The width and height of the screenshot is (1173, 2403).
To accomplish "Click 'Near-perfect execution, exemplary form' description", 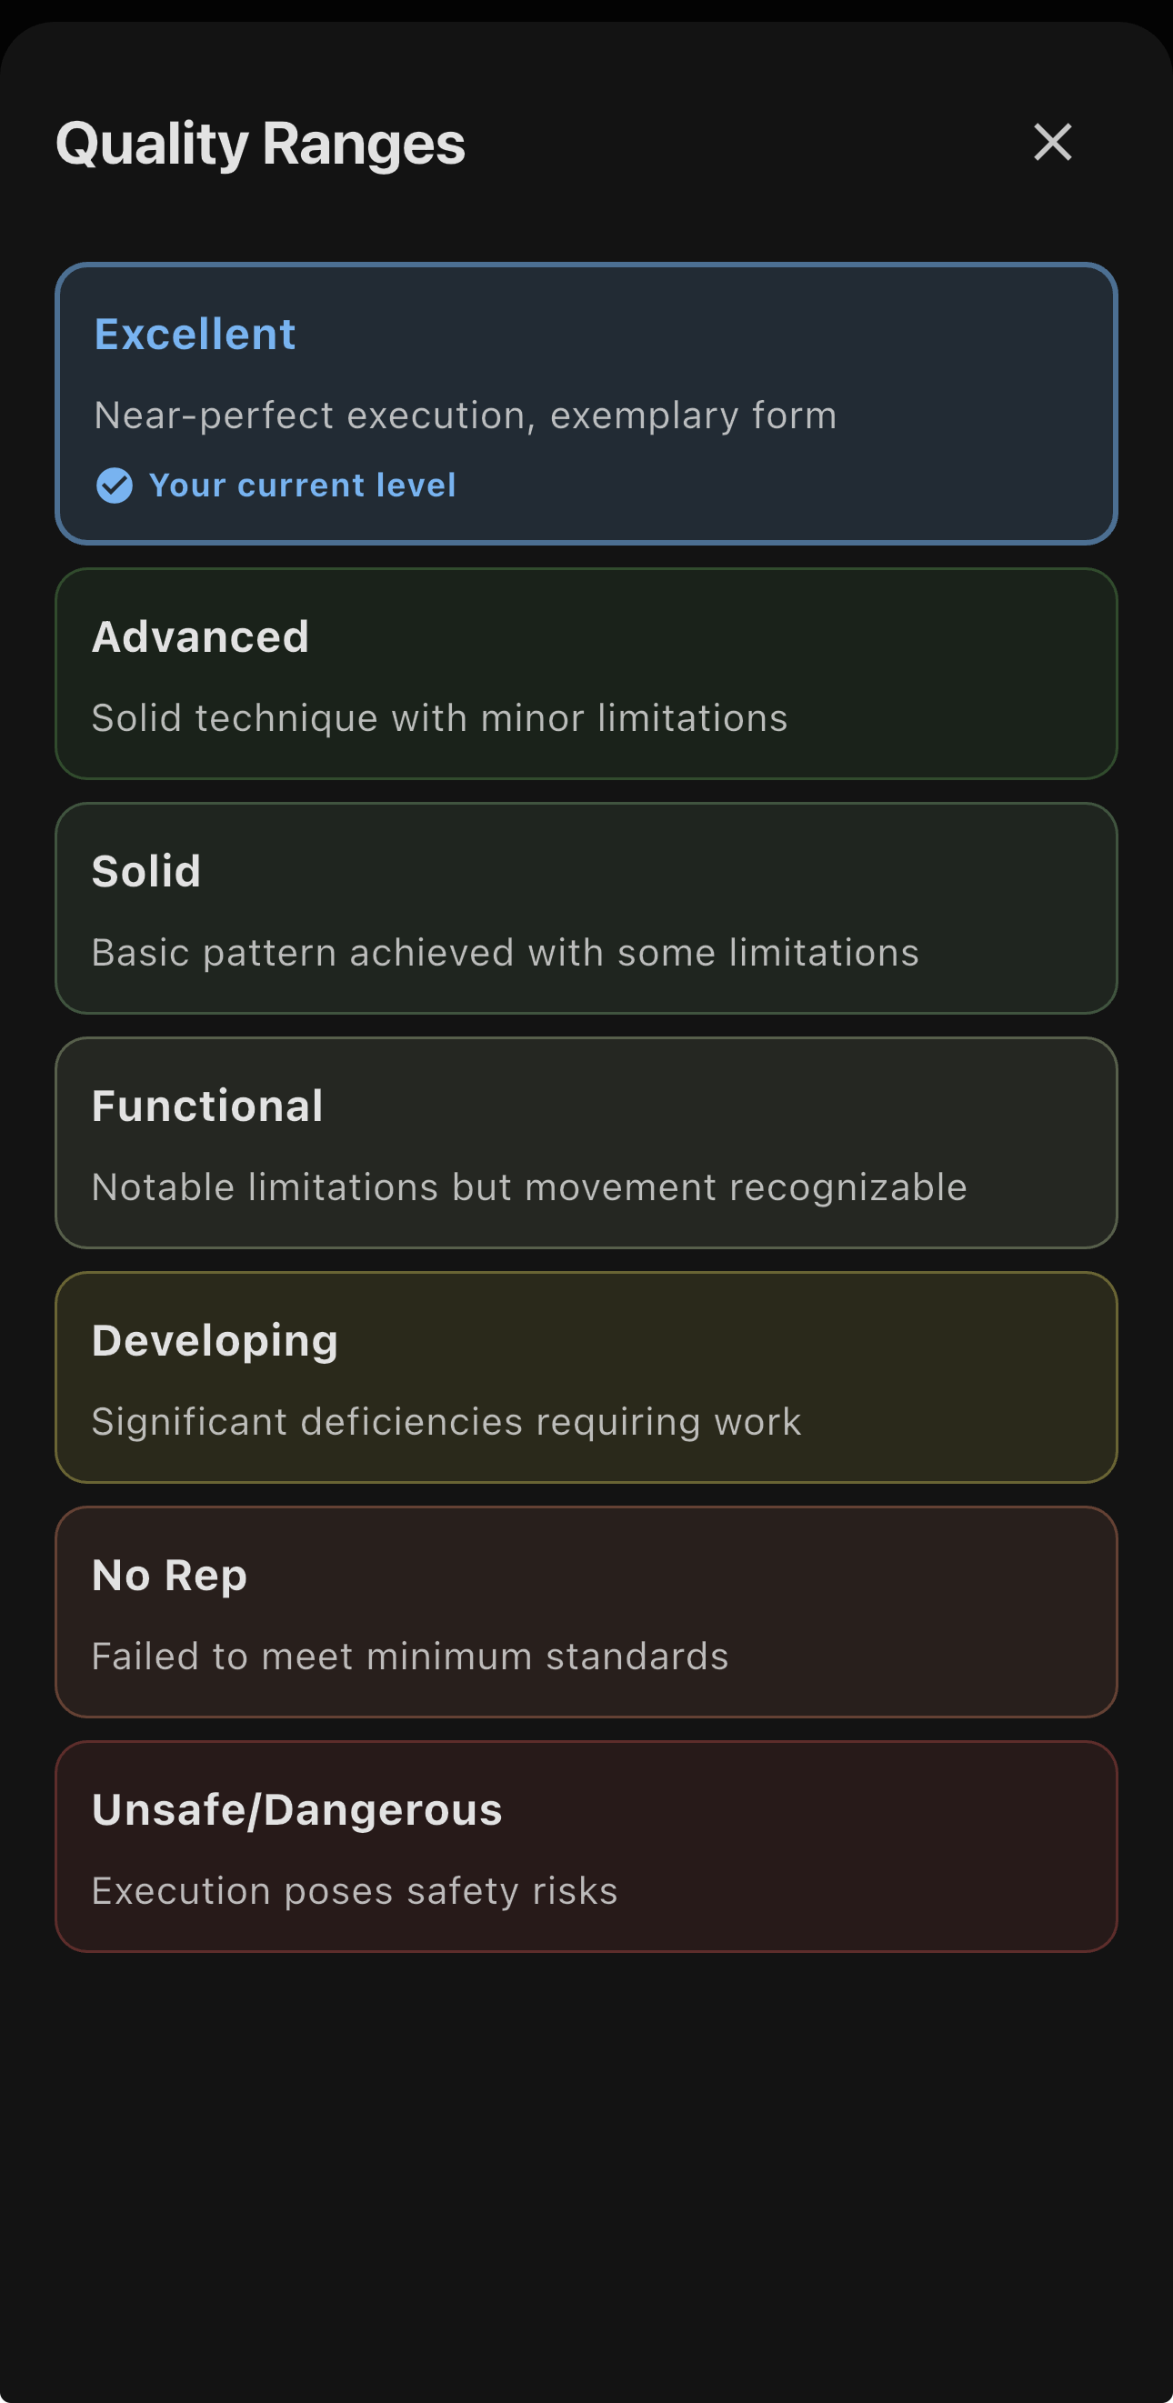I will (465, 416).
